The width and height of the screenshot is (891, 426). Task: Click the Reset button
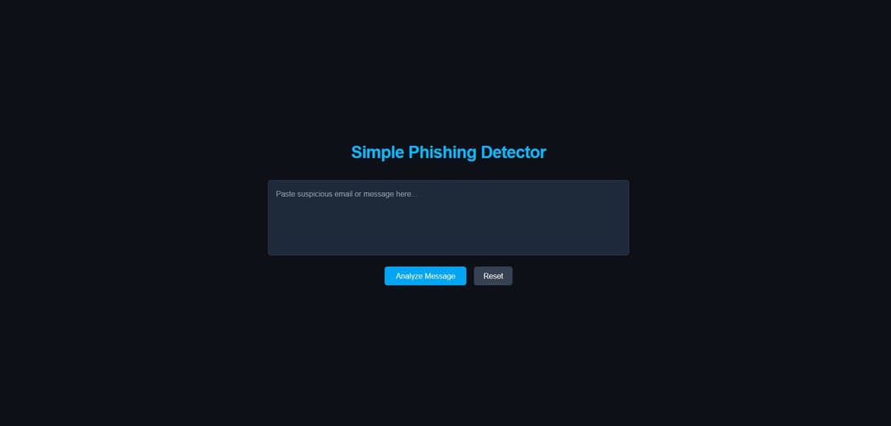pyautogui.click(x=493, y=276)
